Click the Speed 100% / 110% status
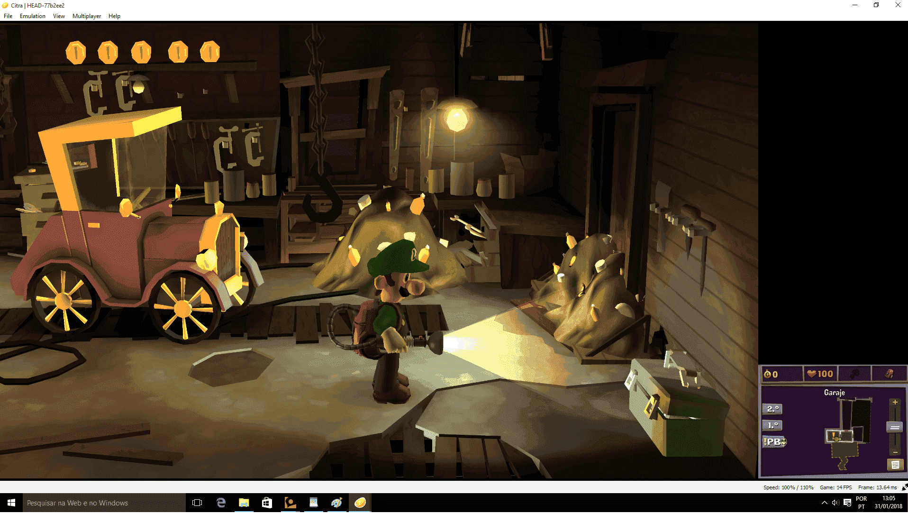The width and height of the screenshot is (908, 514). tap(788, 487)
